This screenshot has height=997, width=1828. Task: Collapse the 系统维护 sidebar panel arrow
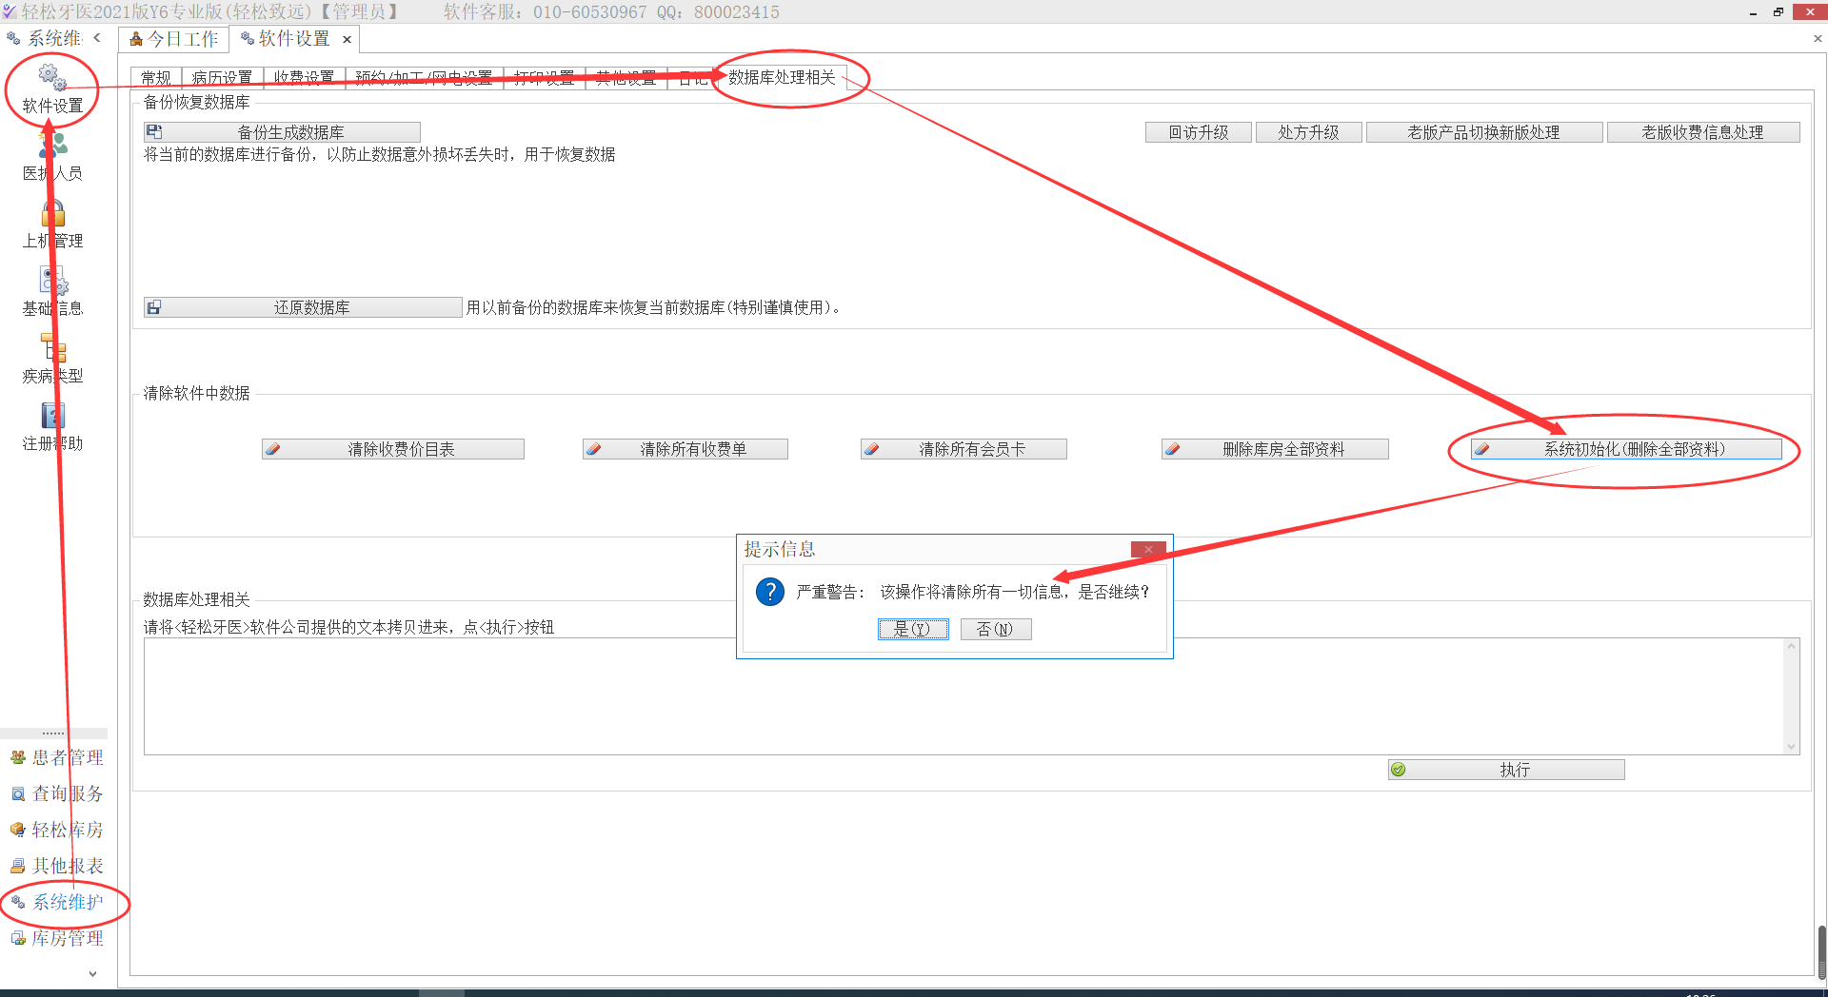tap(97, 38)
